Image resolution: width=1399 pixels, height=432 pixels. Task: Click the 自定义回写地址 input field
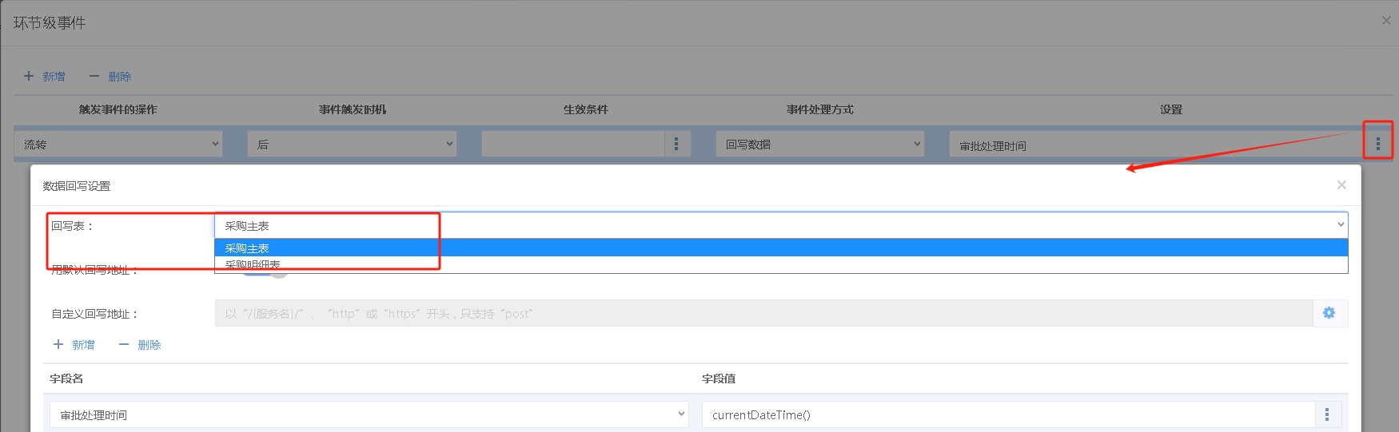(763, 314)
